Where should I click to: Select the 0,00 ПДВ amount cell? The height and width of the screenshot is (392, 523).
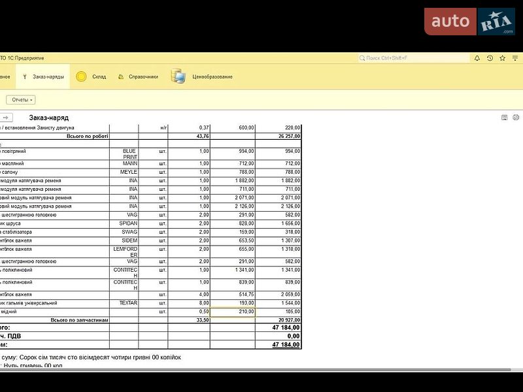tap(278, 336)
